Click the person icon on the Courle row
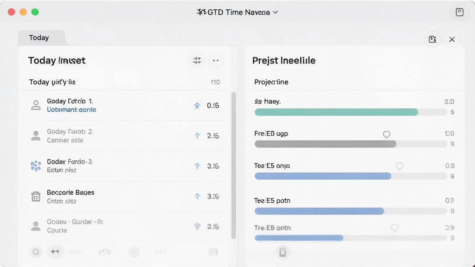475x267 pixels. click(36, 226)
